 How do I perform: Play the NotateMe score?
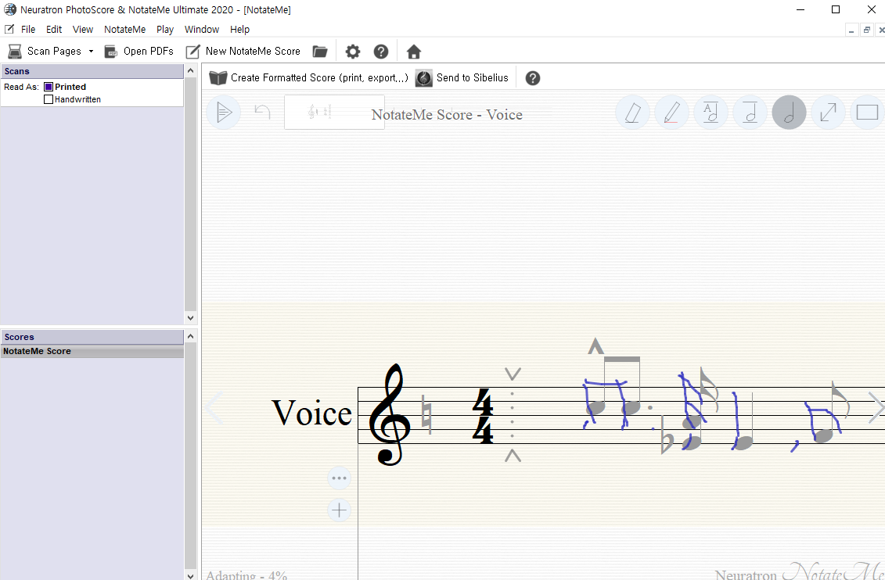click(x=224, y=113)
